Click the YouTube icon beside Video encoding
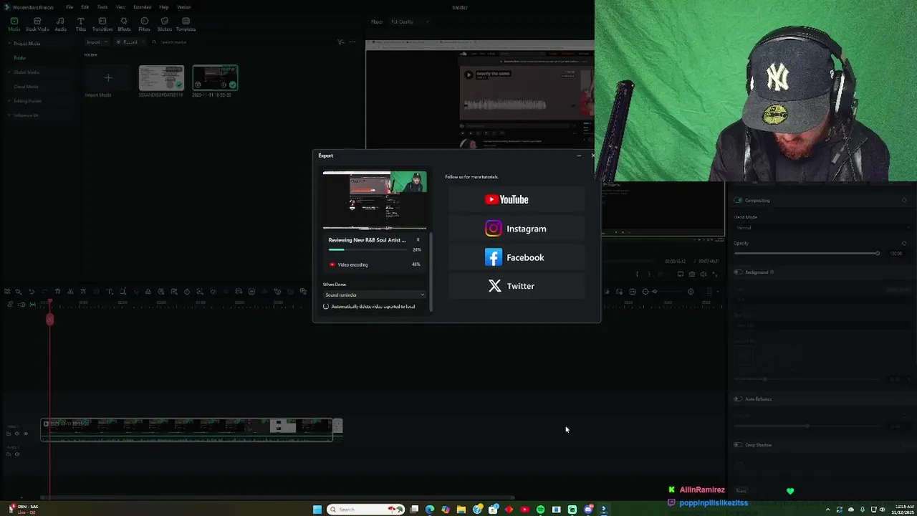917x516 pixels. pyautogui.click(x=332, y=264)
